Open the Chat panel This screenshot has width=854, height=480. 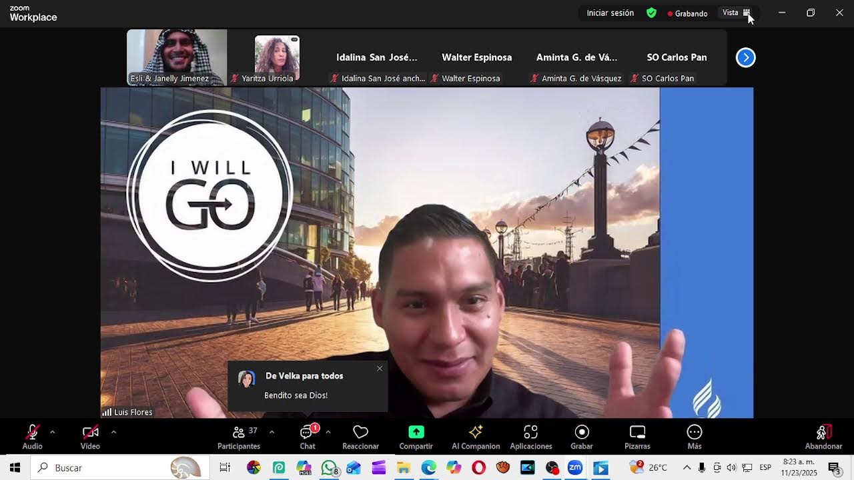tap(308, 437)
